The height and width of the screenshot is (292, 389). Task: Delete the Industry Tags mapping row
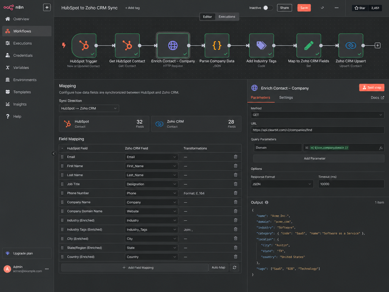[x=236, y=229]
